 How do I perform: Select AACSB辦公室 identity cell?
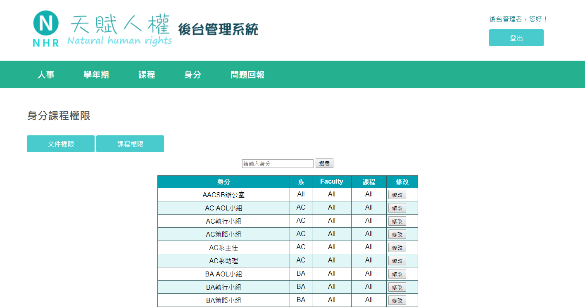pyautogui.click(x=224, y=195)
